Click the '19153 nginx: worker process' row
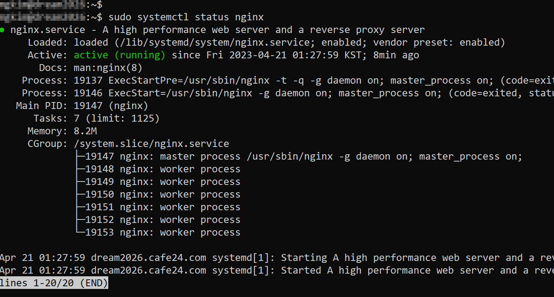This screenshot has width=554, height=297. pos(158,233)
